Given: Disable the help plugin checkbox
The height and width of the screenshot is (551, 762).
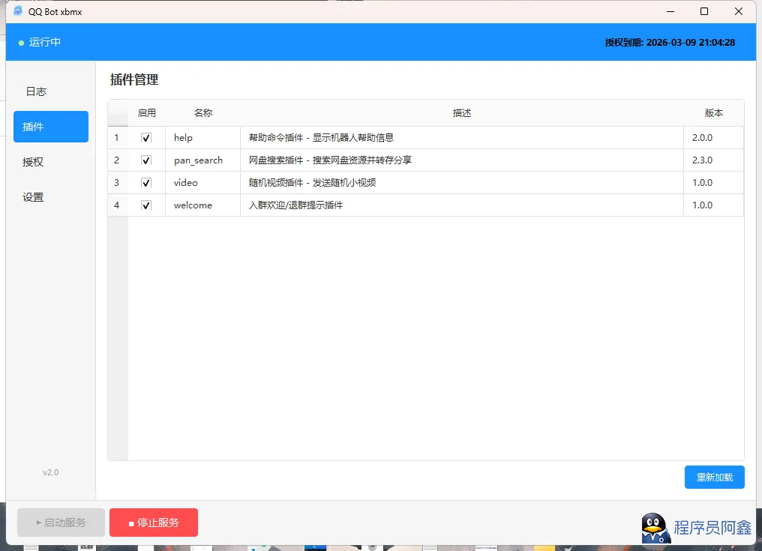Looking at the screenshot, I should click(x=146, y=138).
